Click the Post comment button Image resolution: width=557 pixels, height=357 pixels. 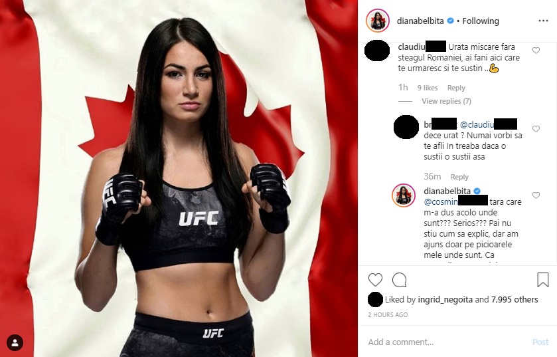(540, 342)
